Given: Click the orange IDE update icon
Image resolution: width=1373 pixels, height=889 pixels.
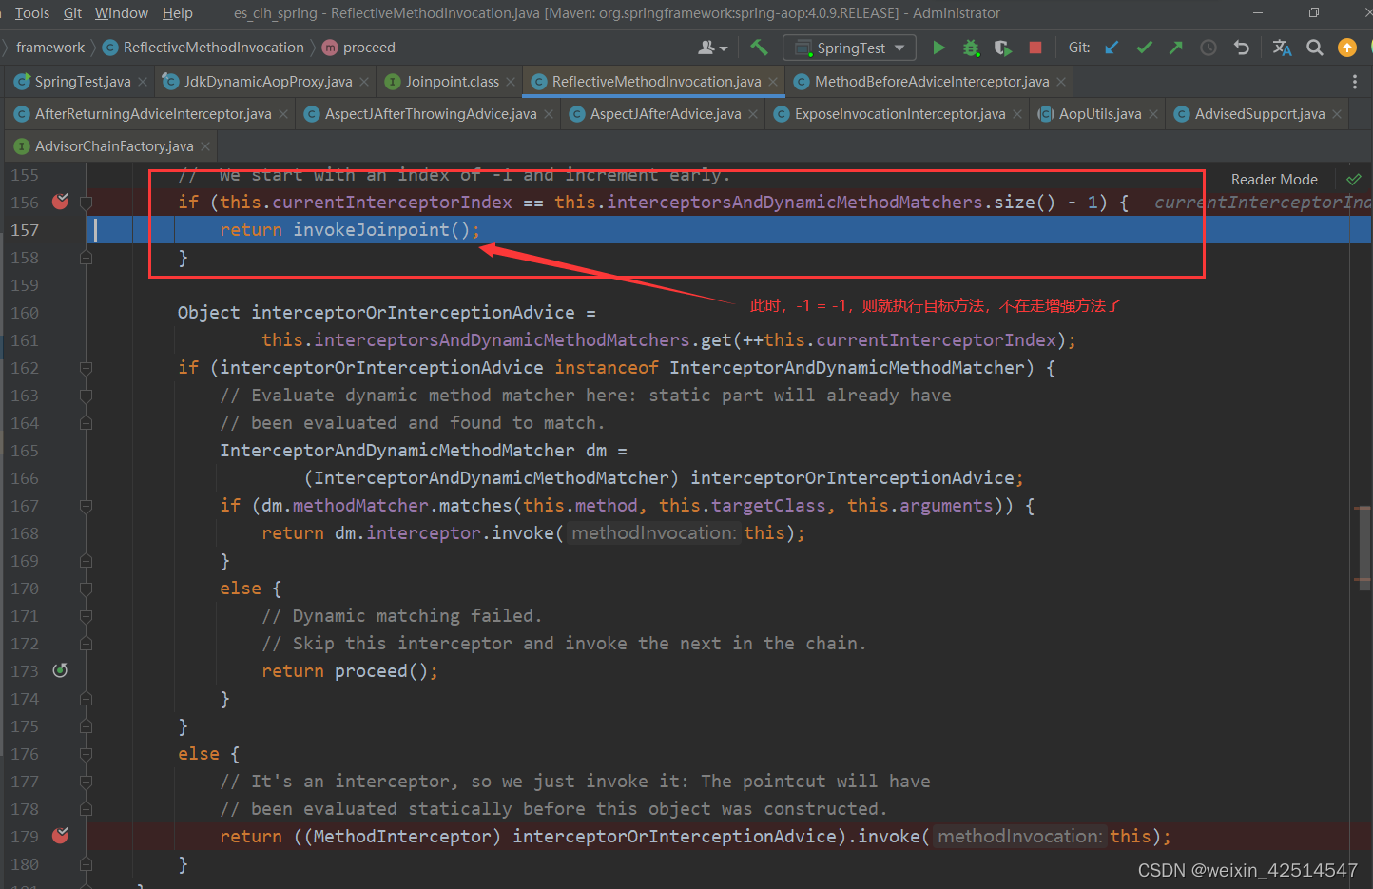Looking at the screenshot, I should point(1347,48).
